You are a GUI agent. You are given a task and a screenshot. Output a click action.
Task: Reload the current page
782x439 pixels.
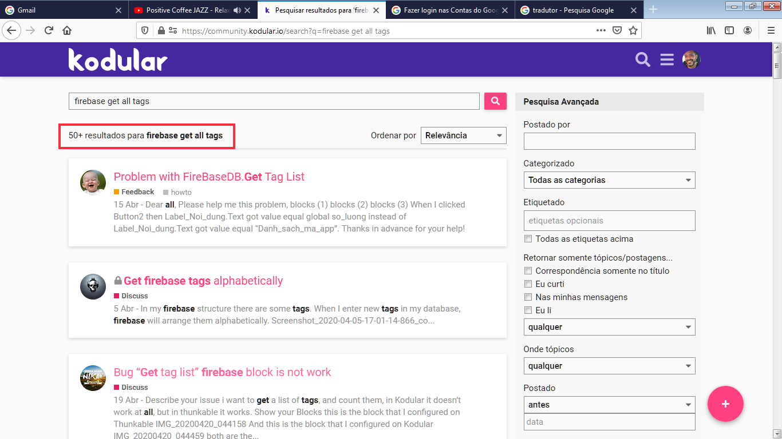coord(49,30)
